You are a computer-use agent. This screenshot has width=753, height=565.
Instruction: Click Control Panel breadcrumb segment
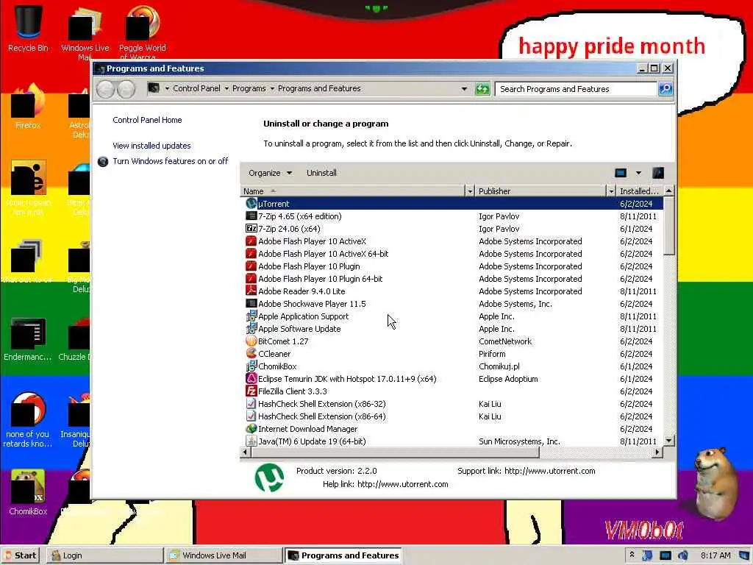pyautogui.click(x=196, y=88)
